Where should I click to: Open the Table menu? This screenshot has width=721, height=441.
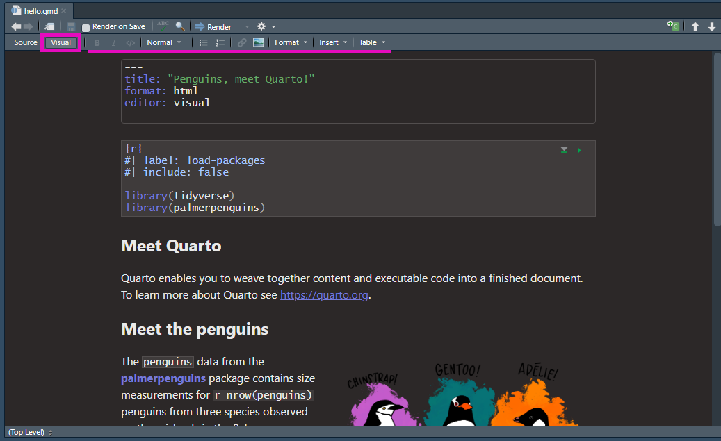point(371,42)
